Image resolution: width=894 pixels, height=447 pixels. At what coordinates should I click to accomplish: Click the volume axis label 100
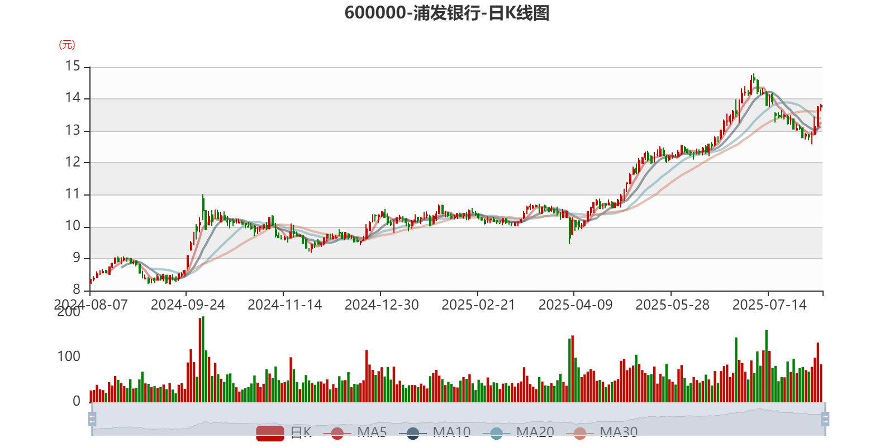click(69, 356)
